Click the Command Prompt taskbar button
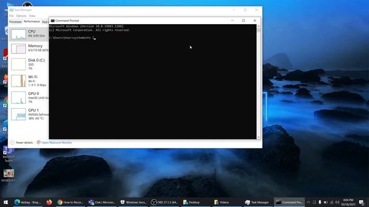Viewport: 369px width, 207px height. [289, 202]
